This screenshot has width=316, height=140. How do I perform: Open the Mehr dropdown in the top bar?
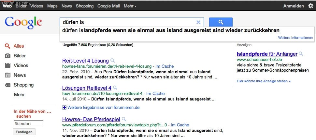[130, 6]
